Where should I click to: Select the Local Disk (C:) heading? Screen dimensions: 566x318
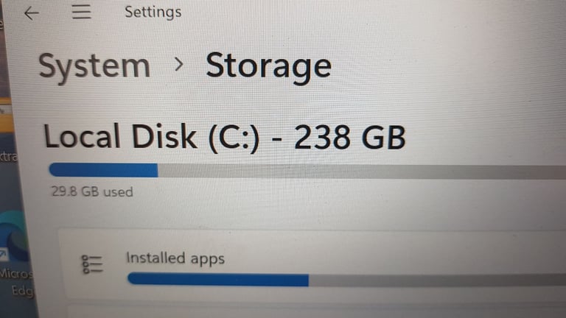[x=152, y=137]
